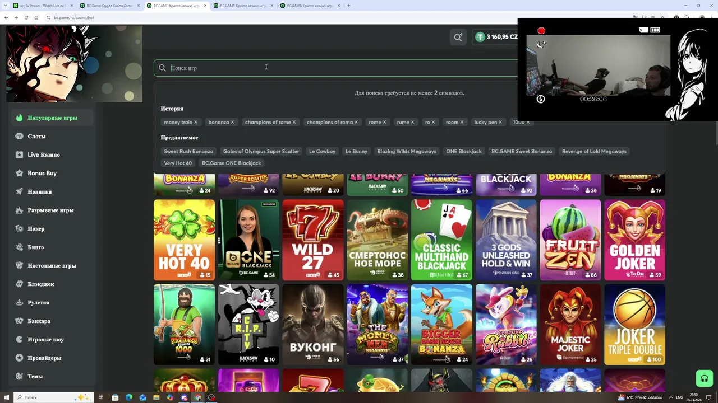Image resolution: width=718 pixels, height=403 pixels.
Task: Click the browser home icon
Action: pyautogui.click(x=36, y=17)
